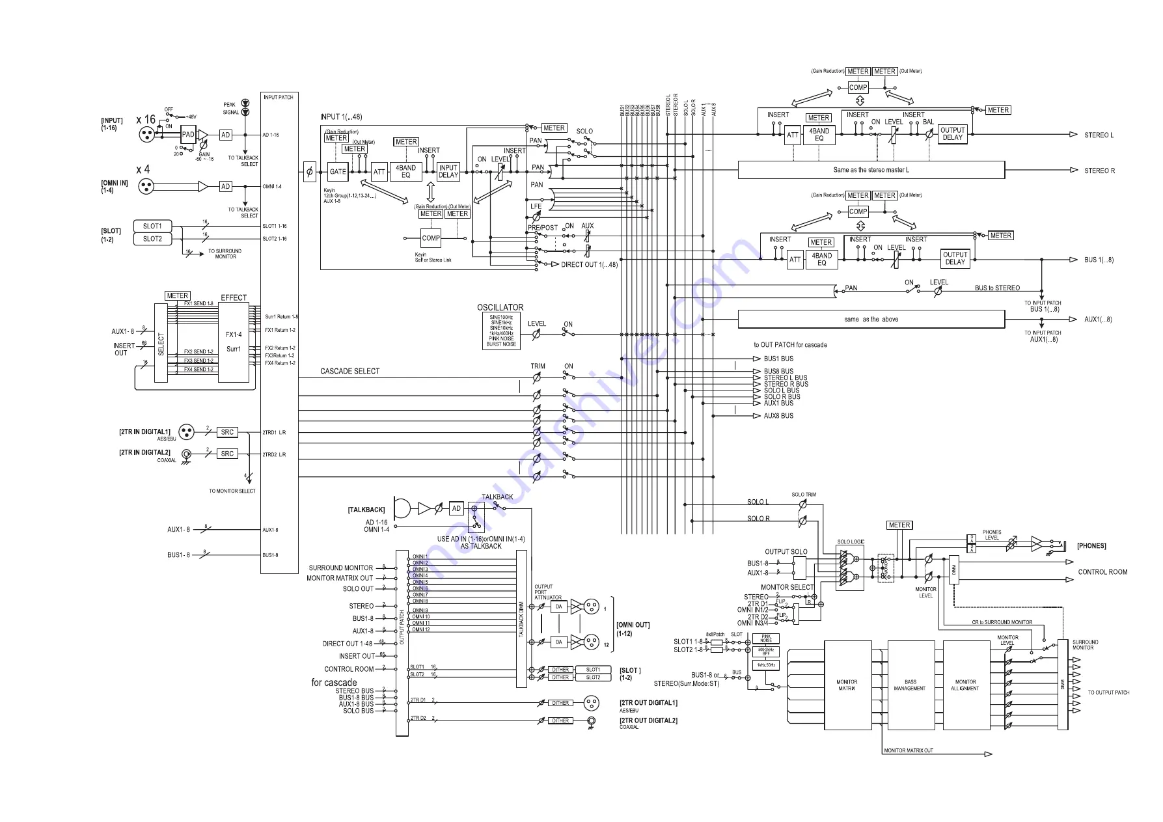The height and width of the screenshot is (822, 1163).
Task: Select the PAD block
Action: tap(188, 135)
